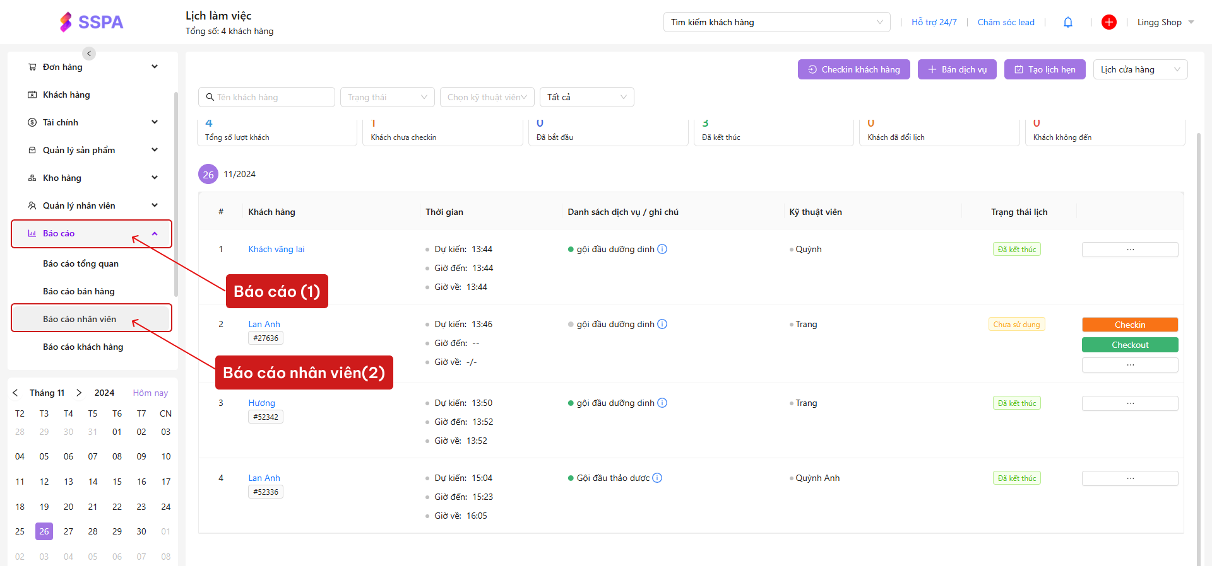
Task: Click customer code #27636
Action: click(x=266, y=338)
